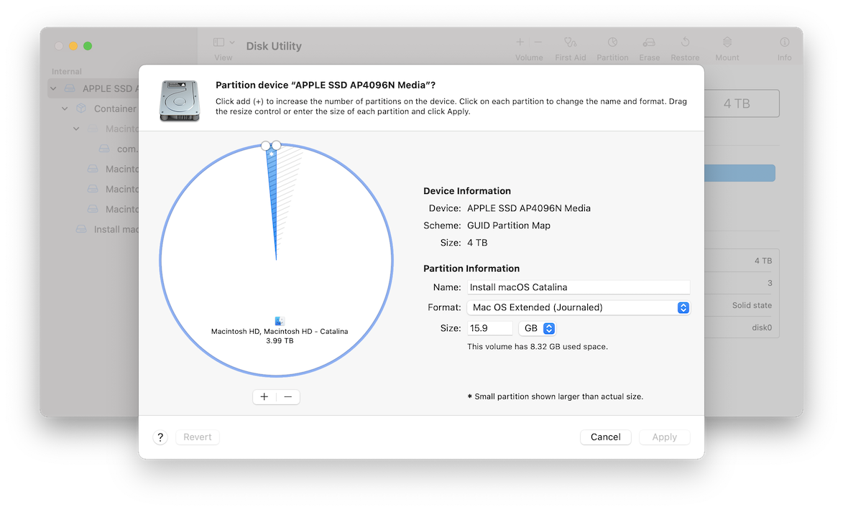Image resolution: width=843 pixels, height=512 pixels.
Task: Click the Volume add plus icon in toolbar
Action: point(520,42)
